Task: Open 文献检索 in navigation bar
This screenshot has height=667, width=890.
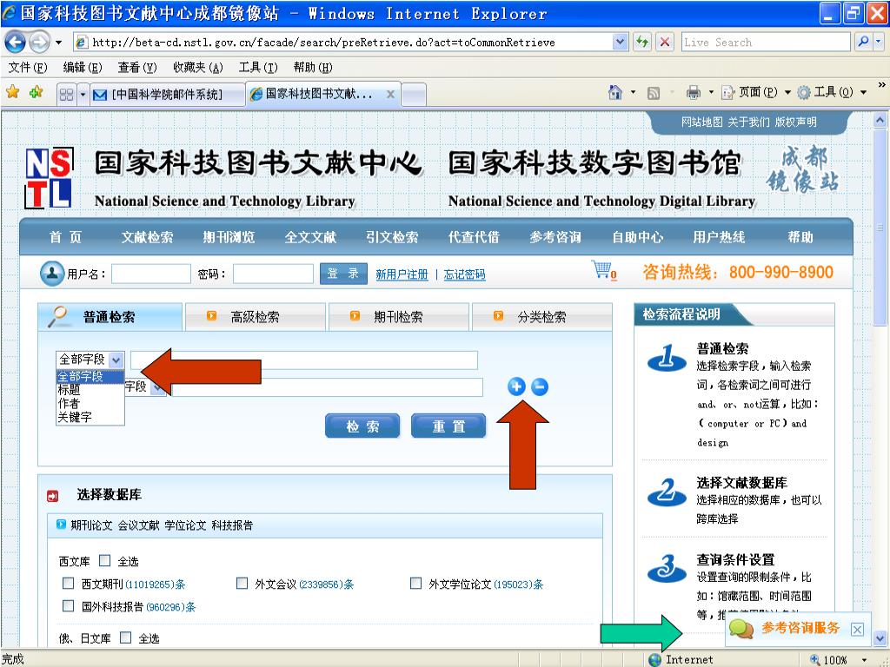Action: tap(147, 237)
